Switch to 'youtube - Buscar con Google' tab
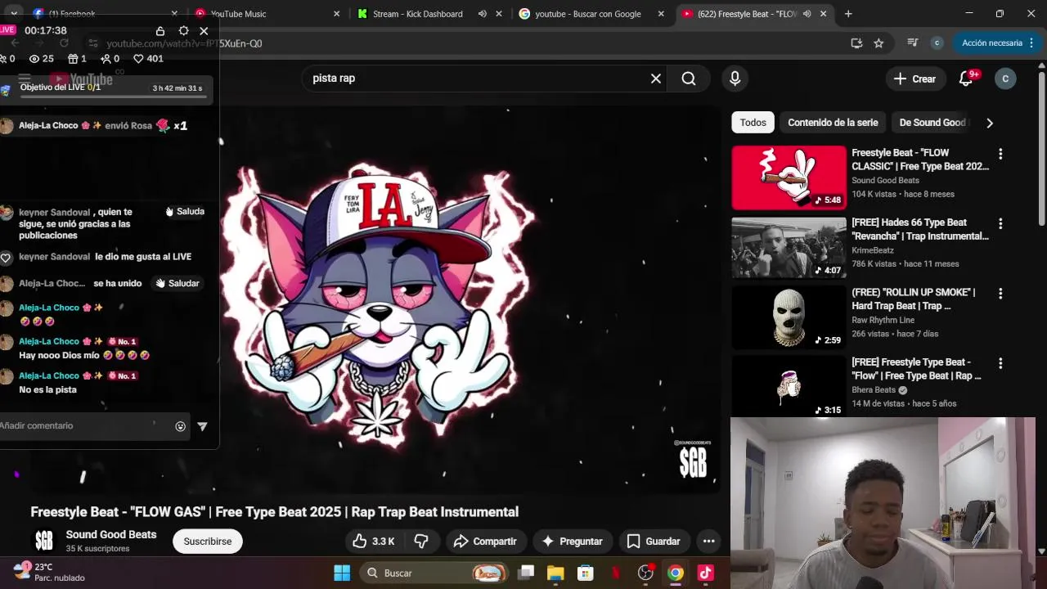1047x589 pixels. [x=587, y=14]
